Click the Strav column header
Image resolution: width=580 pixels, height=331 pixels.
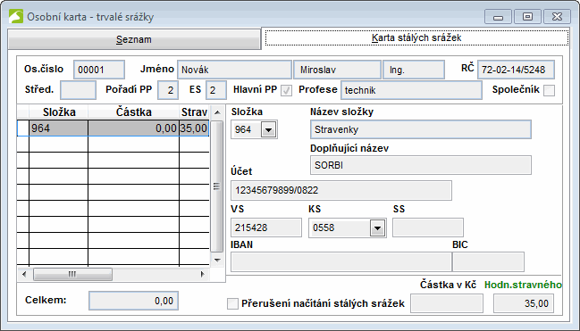click(x=194, y=112)
